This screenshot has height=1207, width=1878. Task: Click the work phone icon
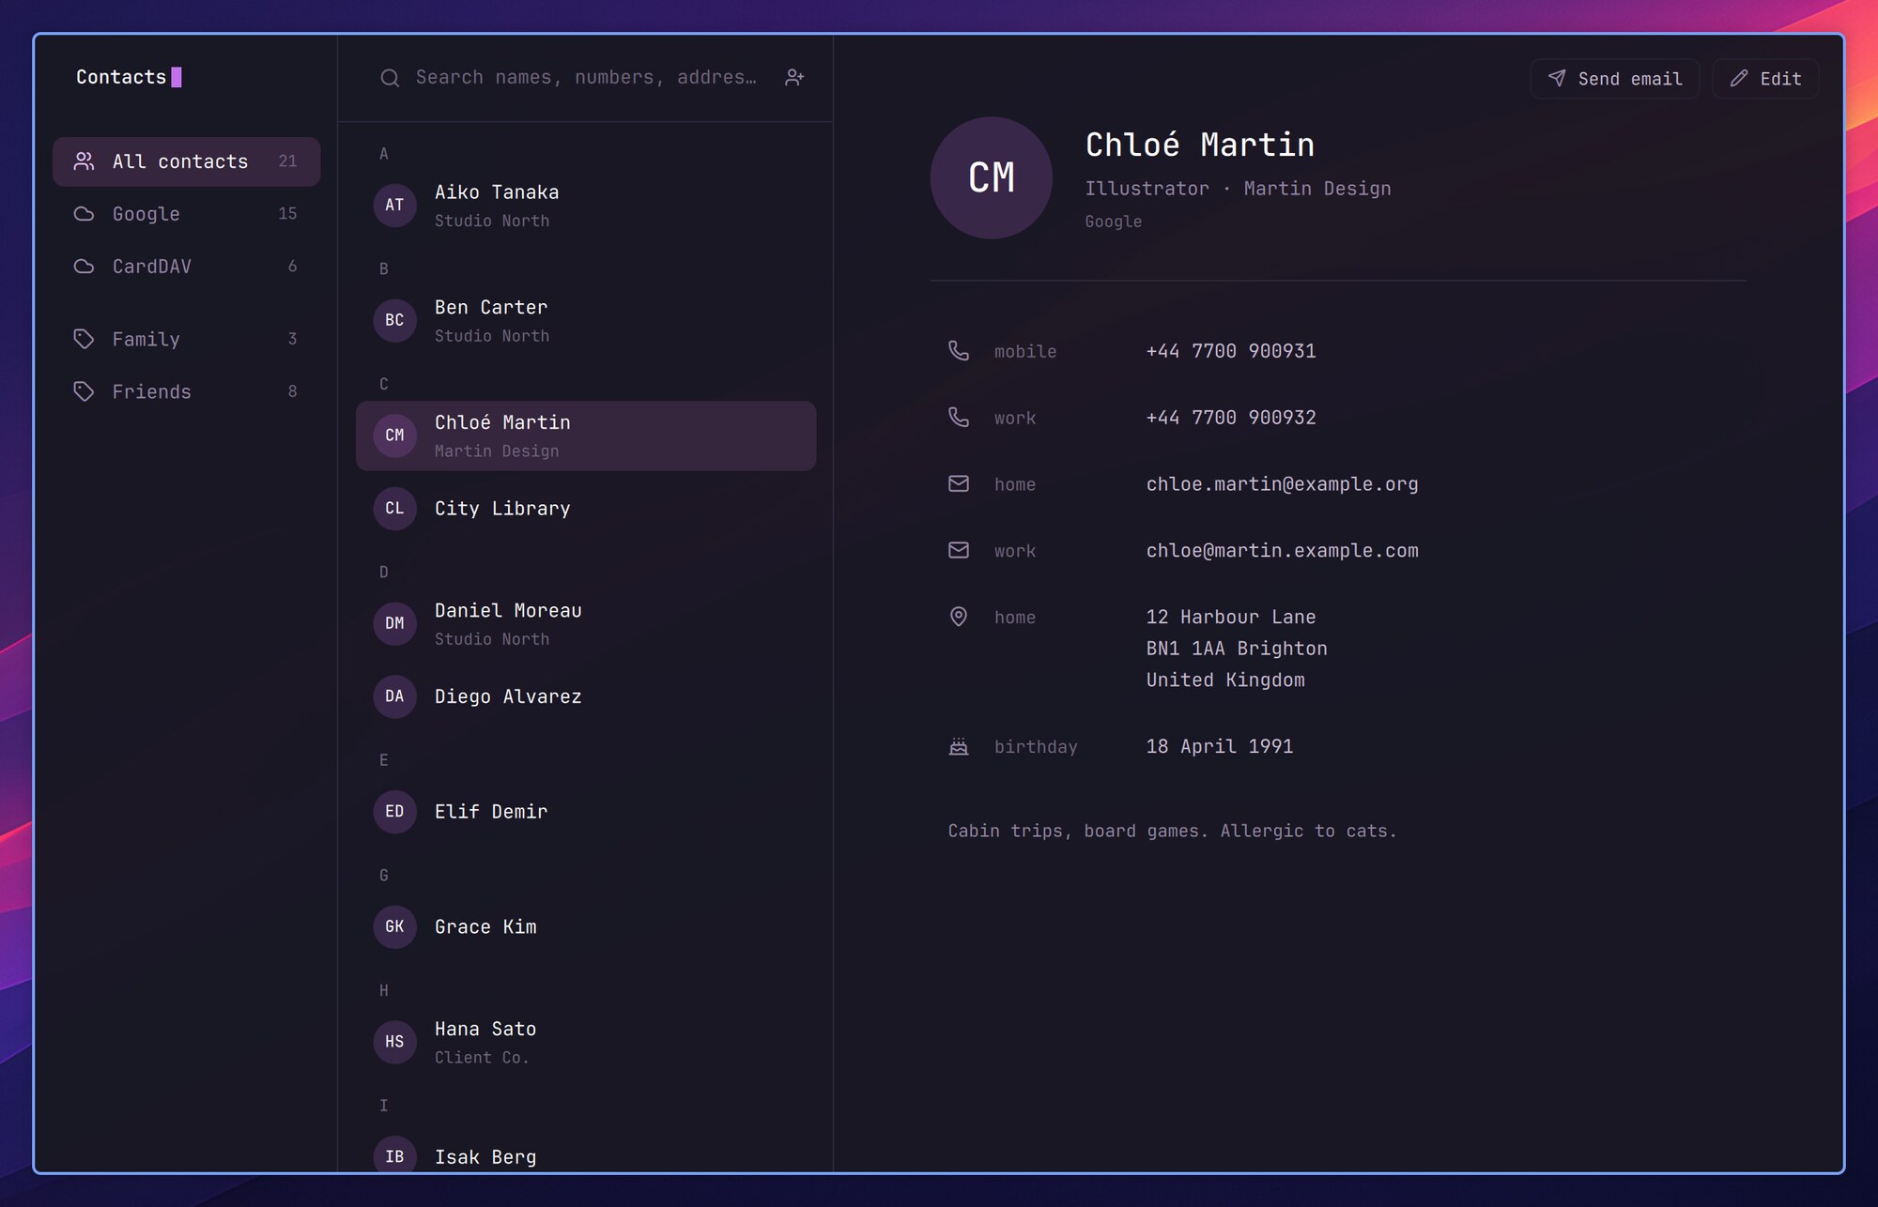click(958, 418)
